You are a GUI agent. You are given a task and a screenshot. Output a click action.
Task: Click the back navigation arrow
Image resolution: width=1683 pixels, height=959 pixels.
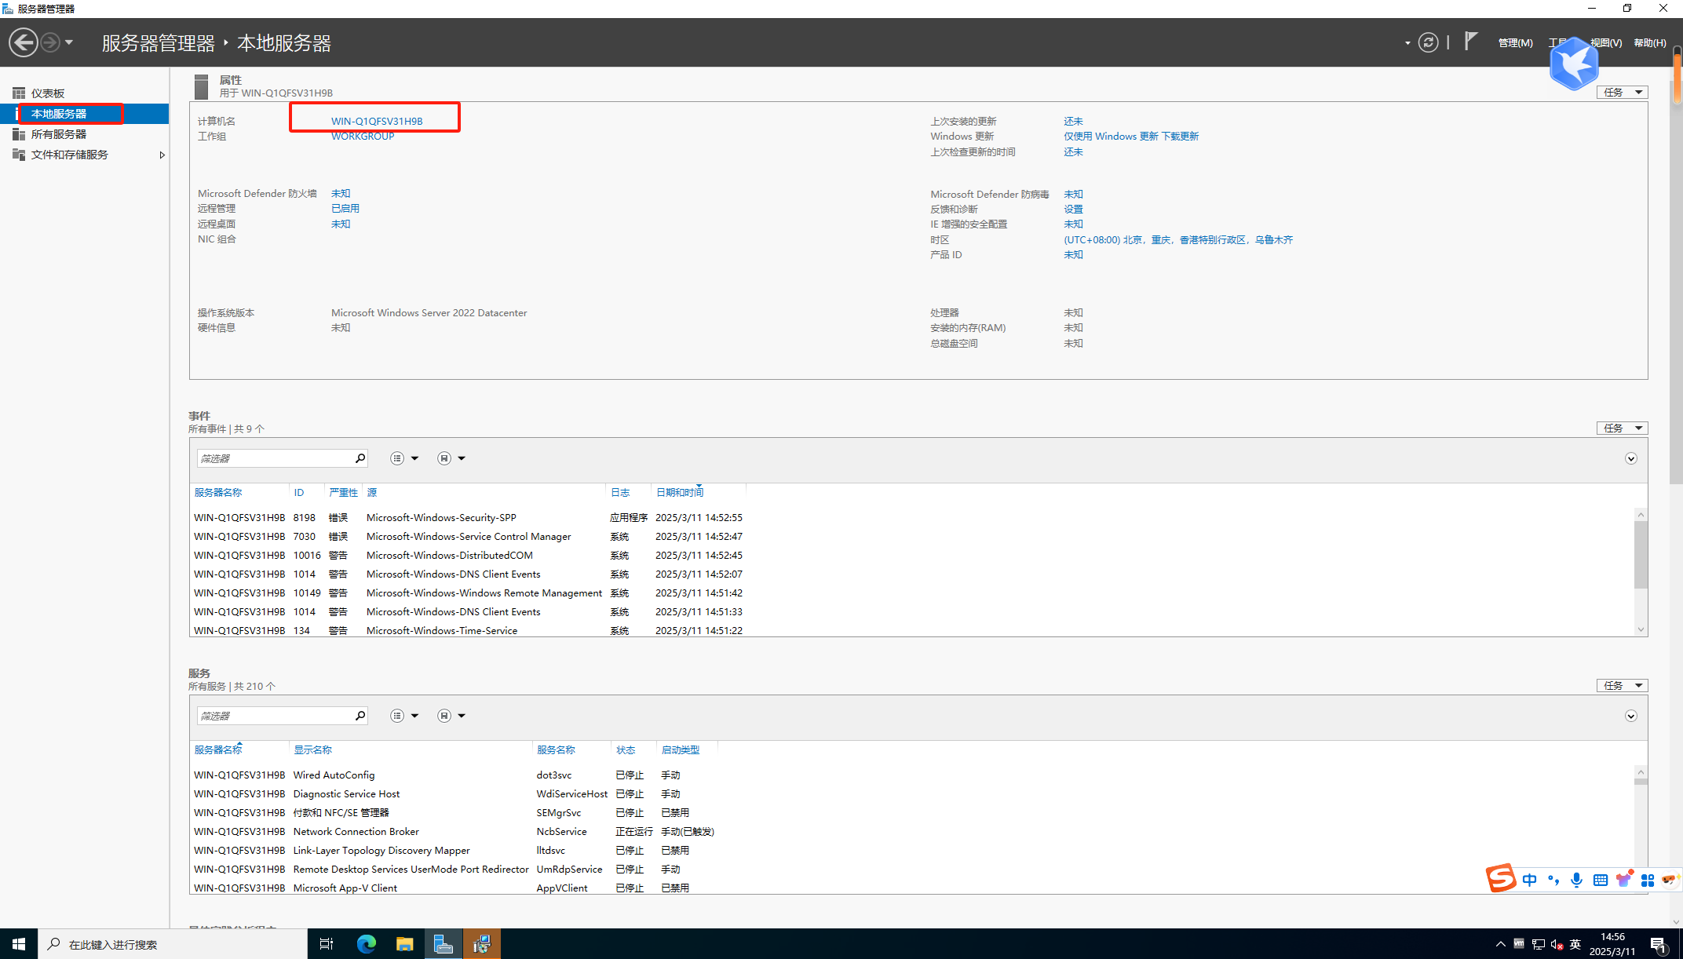tap(24, 42)
